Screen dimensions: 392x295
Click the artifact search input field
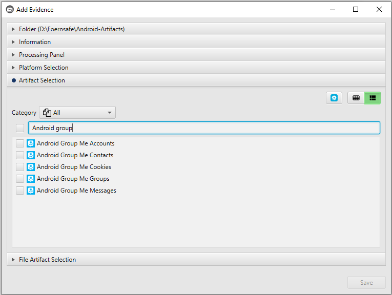point(204,128)
